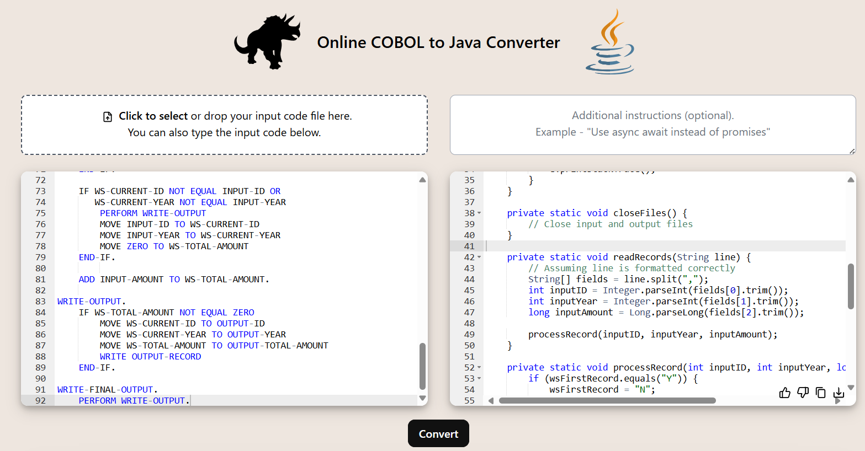Download the converted Java code
Image resolution: width=865 pixels, height=451 pixels.
839,393
